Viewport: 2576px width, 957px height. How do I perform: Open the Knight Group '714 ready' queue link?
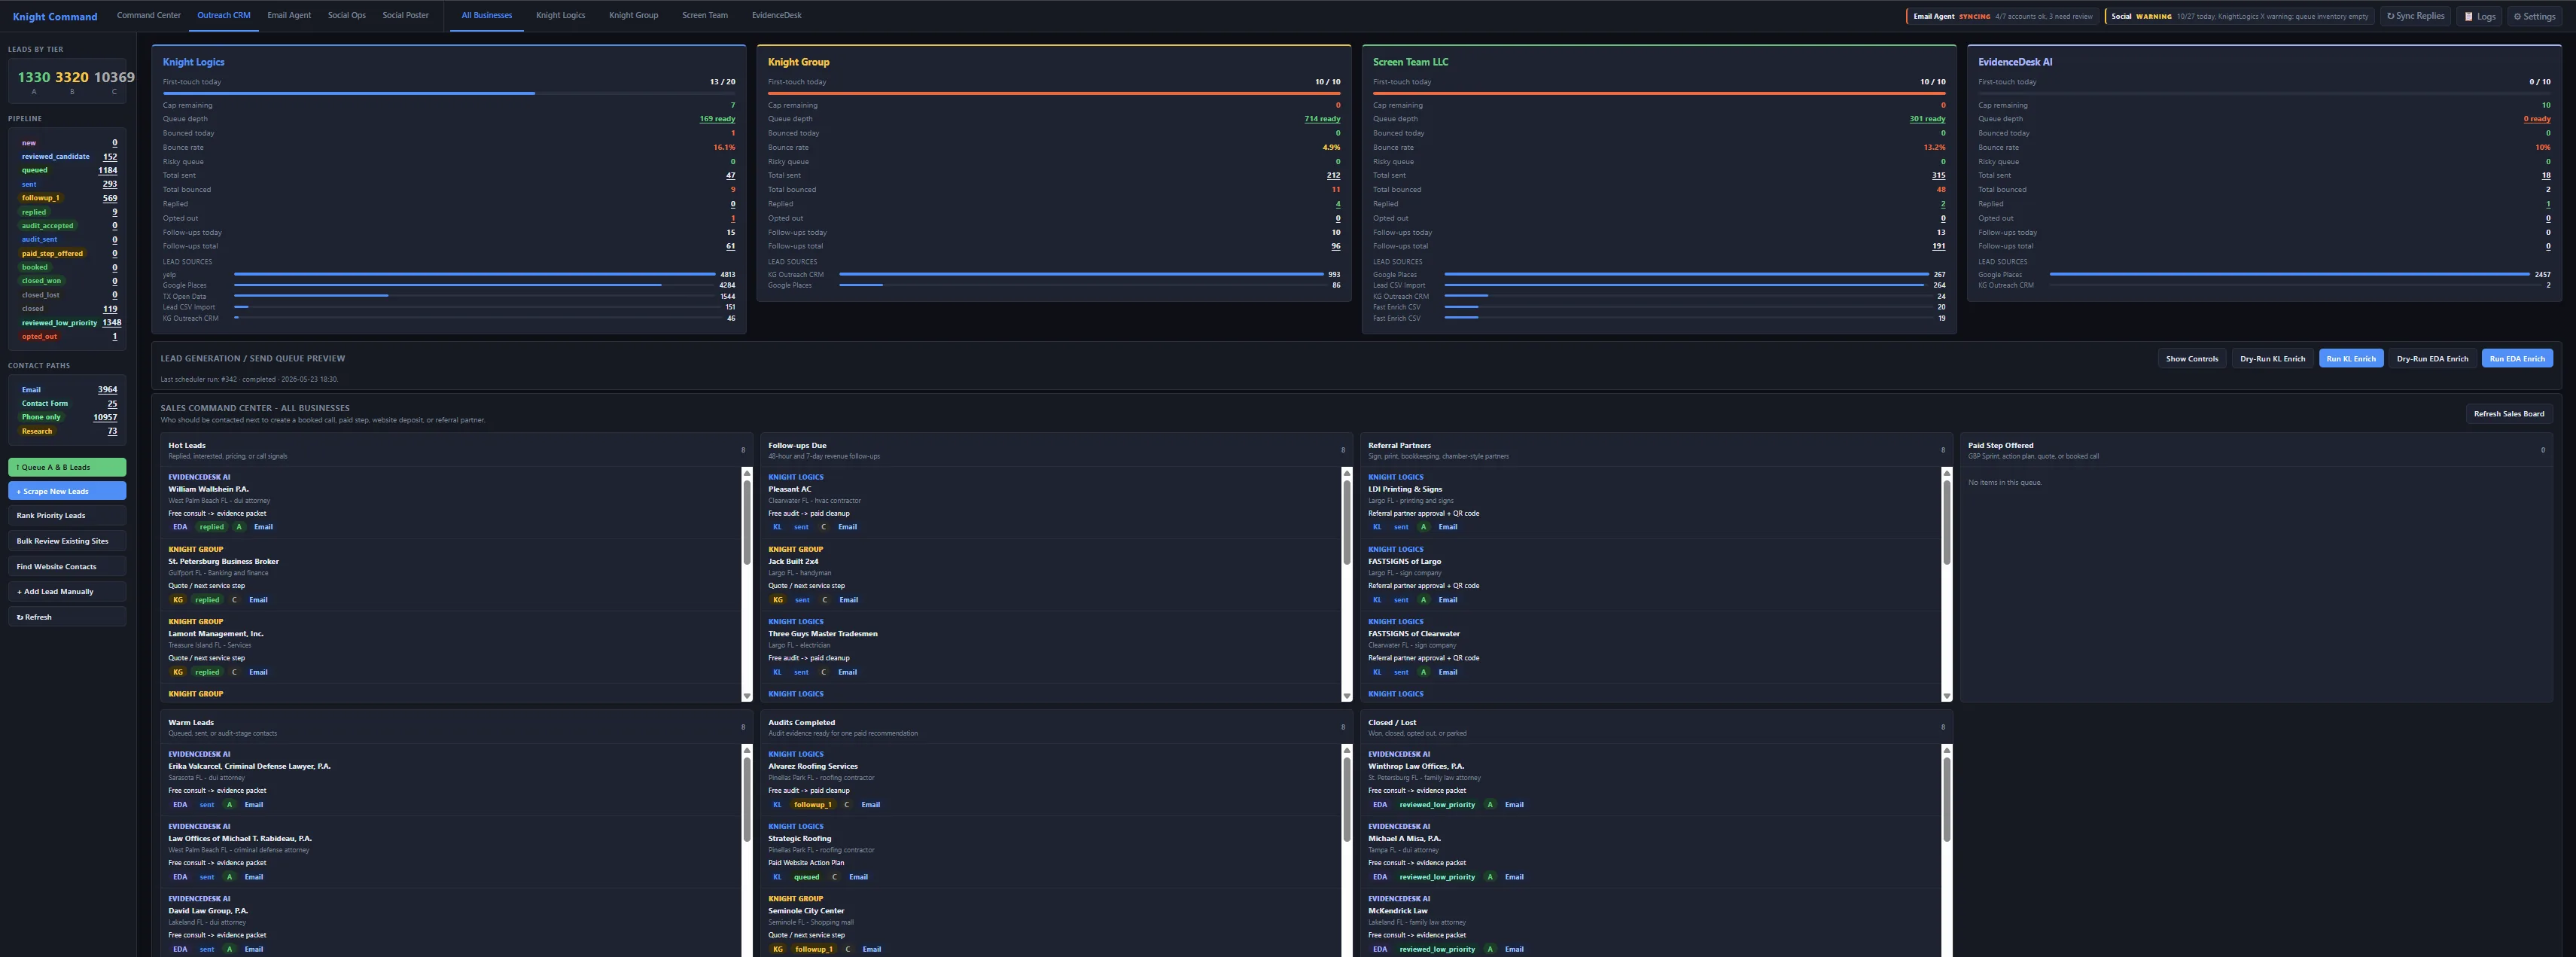(1322, 119)
